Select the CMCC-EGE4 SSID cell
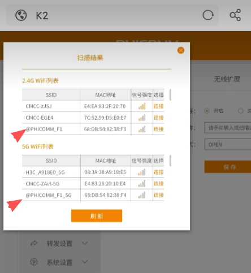251x273 pixels. click(x=51, y=118)
